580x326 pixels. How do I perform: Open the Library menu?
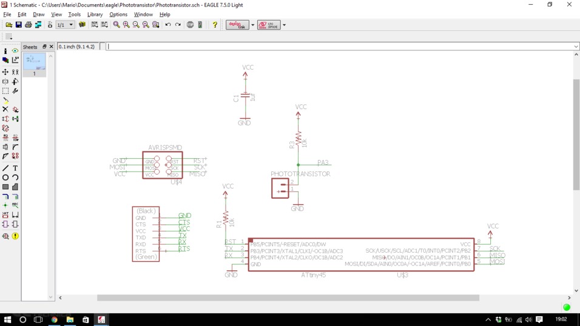point(95,15)
